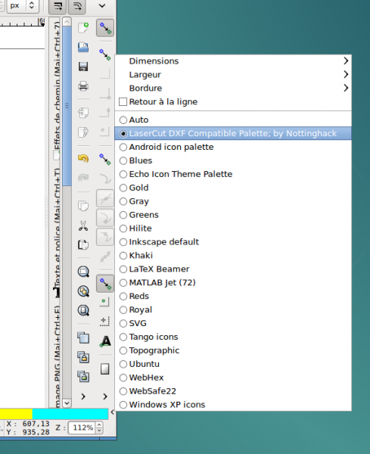Unlink clone icon

point(83,376)
